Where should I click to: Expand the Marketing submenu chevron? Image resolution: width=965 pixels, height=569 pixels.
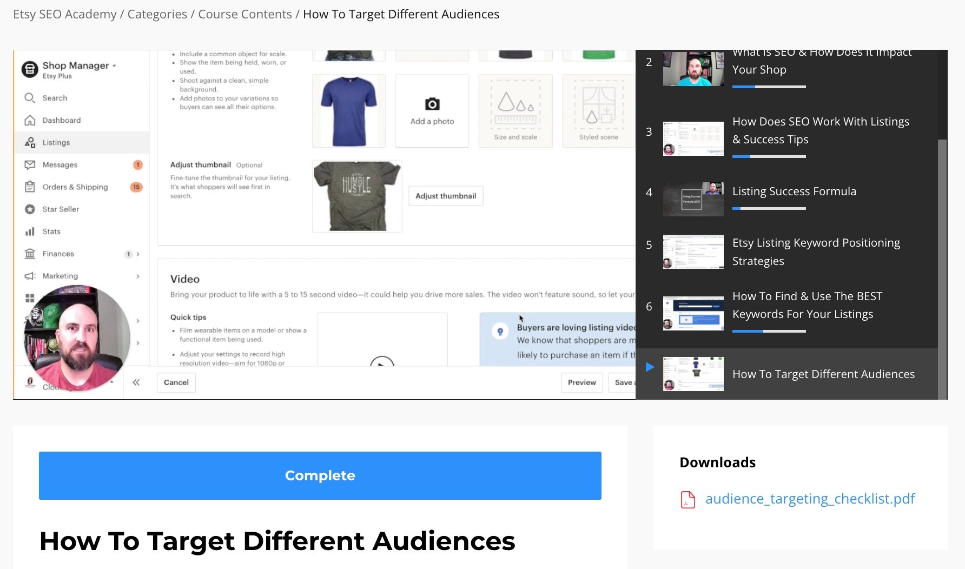pyautogui.click(x=138, y=276)
